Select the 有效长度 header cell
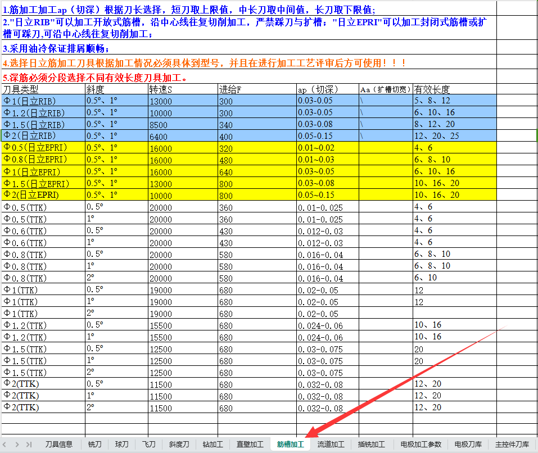The image size is (538, 453). click(x=455, y=89)
